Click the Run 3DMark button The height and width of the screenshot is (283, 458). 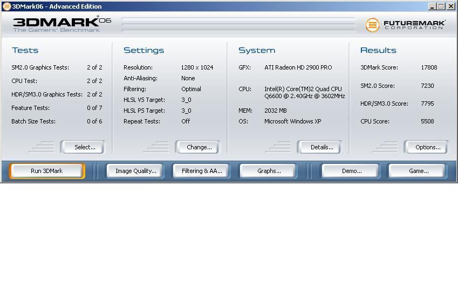click(47, 171)
